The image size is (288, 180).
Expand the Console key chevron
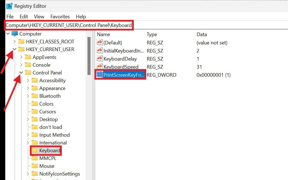click(21, 65)
